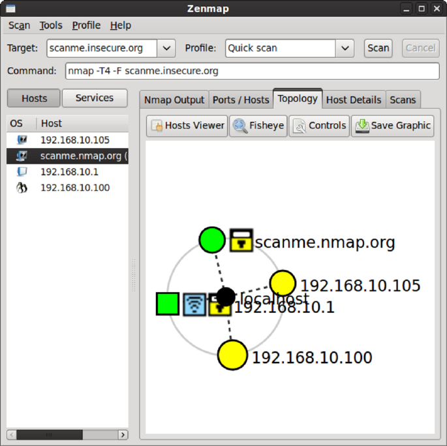Open the Scan menu
Image resolution: width=447 pixels, height=446 pixels.
tap(19, 25)
